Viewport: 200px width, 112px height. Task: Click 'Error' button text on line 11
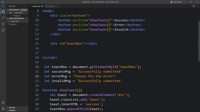pyautogui.click(x=119, y=25)
